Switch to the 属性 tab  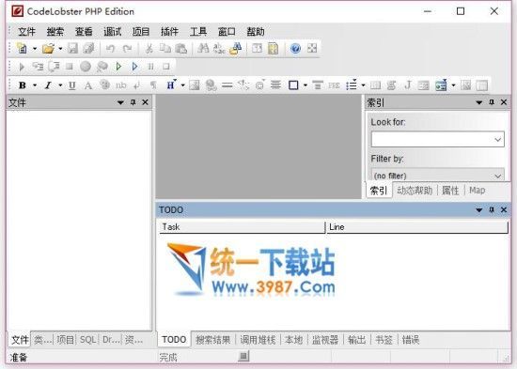tap(450, 191)
